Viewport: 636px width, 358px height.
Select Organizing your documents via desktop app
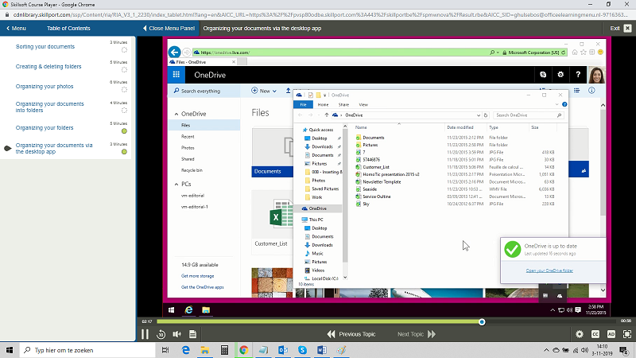tap(54, 148)
